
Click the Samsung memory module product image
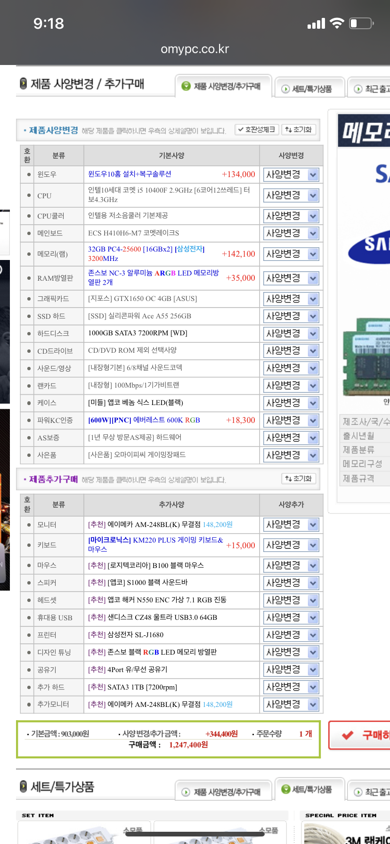click(x=366, y=357)
